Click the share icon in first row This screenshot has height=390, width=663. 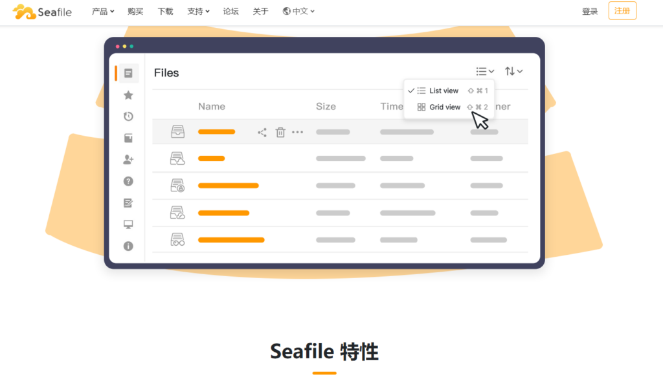pyautogui.click(x=262, y=132)
